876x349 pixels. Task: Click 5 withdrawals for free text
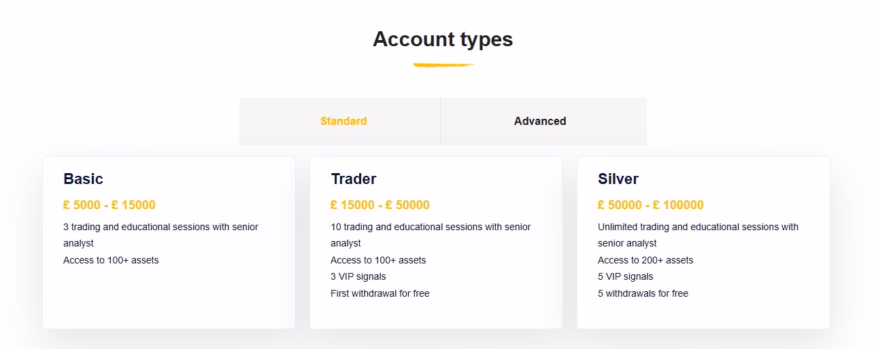pos(643,293)
